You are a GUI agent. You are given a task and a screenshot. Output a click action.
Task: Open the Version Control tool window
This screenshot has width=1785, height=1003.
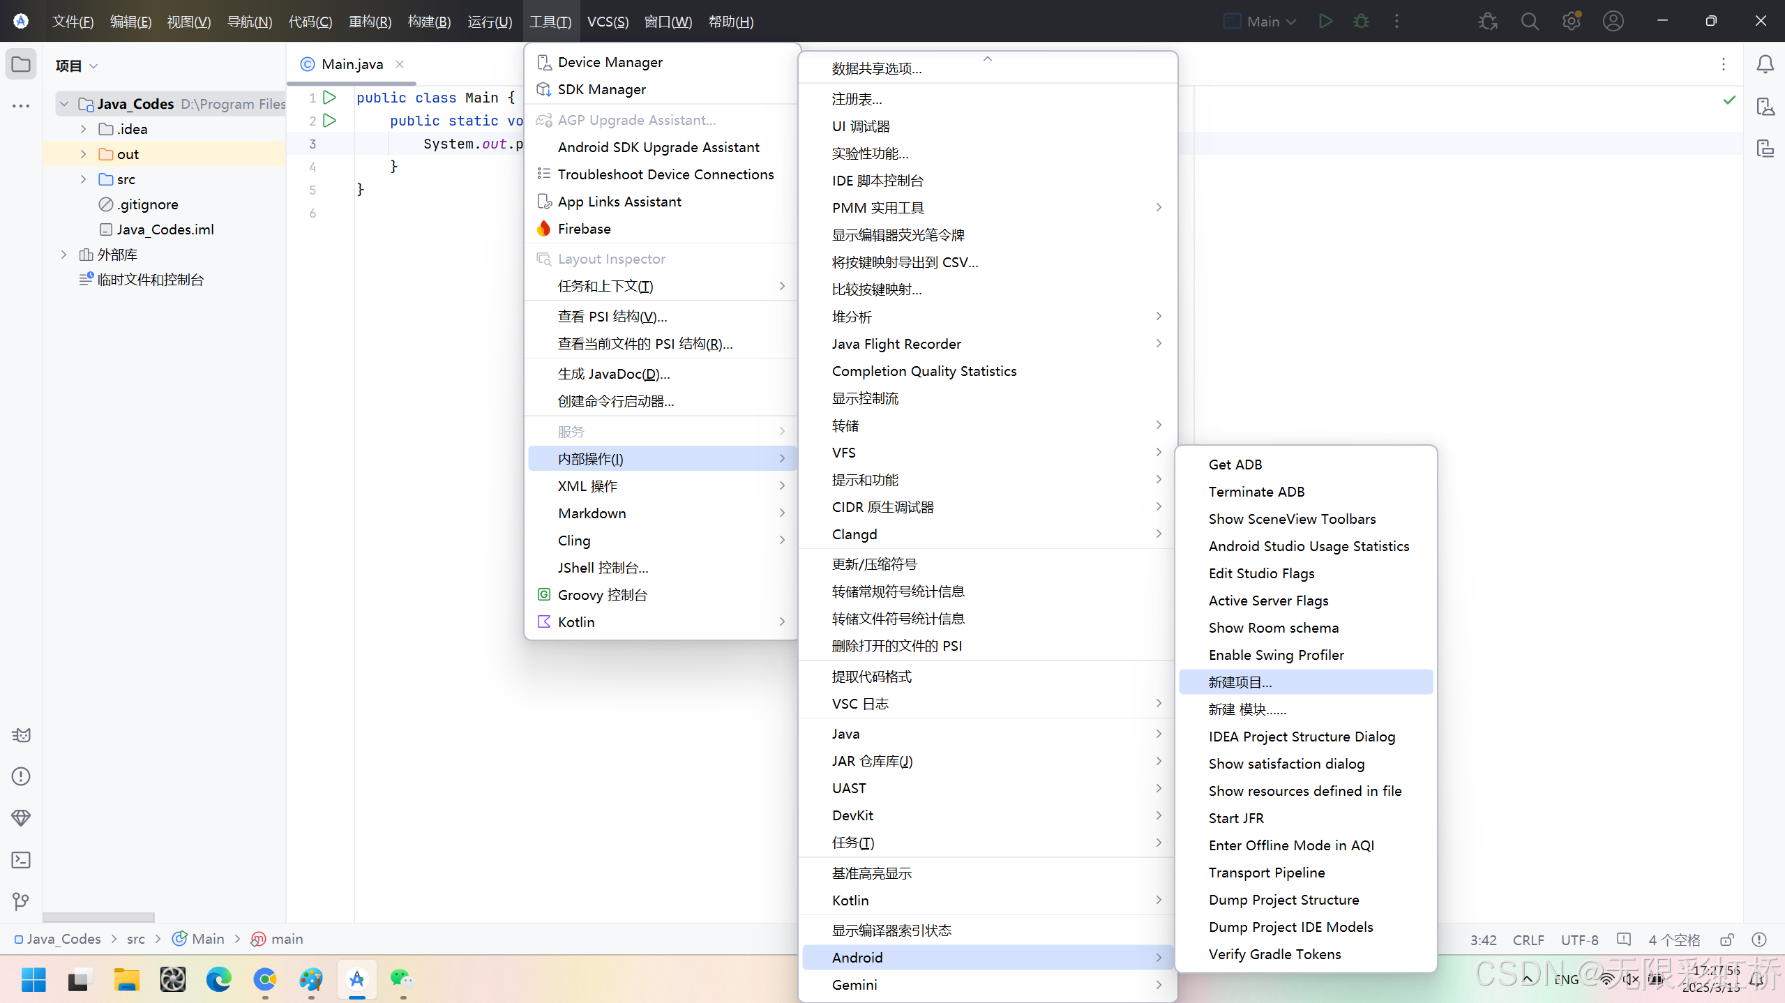(x=21, y=901)
